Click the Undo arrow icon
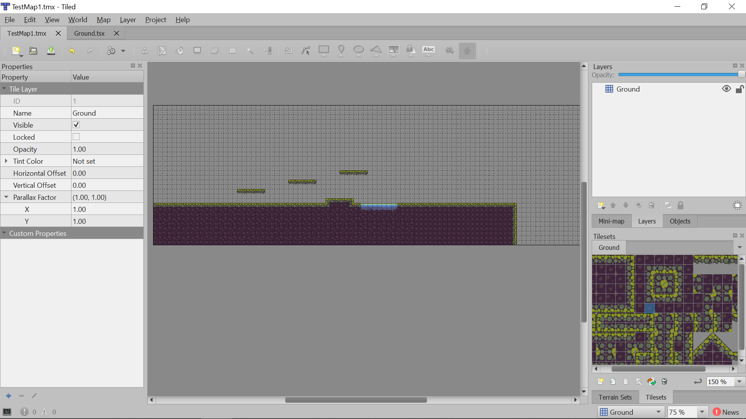The height and width of the screenshot is (419, 746). 72,51
